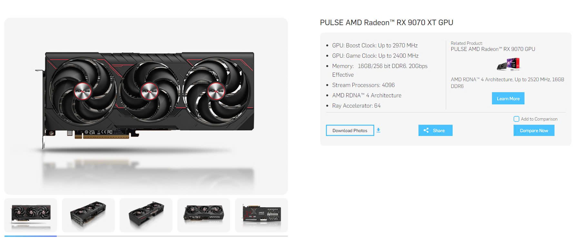Select the second angled GPU thumbnail
The image size is (579, 242).
point(88,215)
